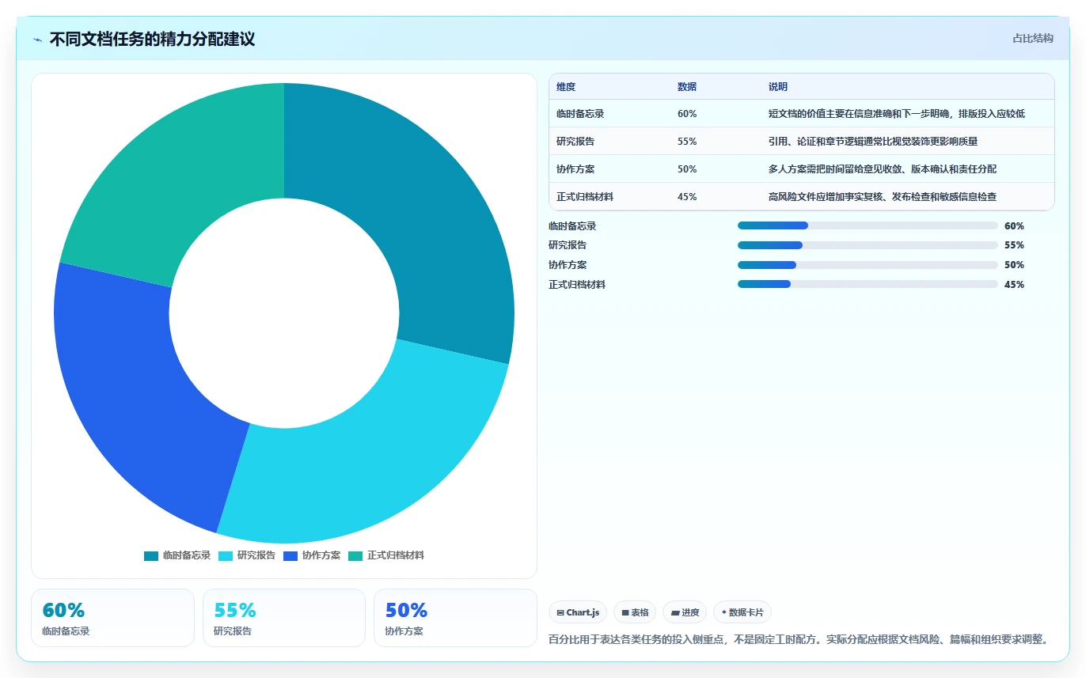Click the 正式归档材料 legend label text
Screen dimensions: 1086x678
[396, 555]
